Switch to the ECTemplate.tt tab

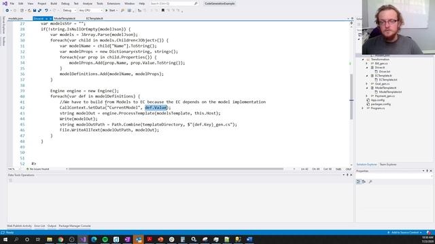point(94,18)
